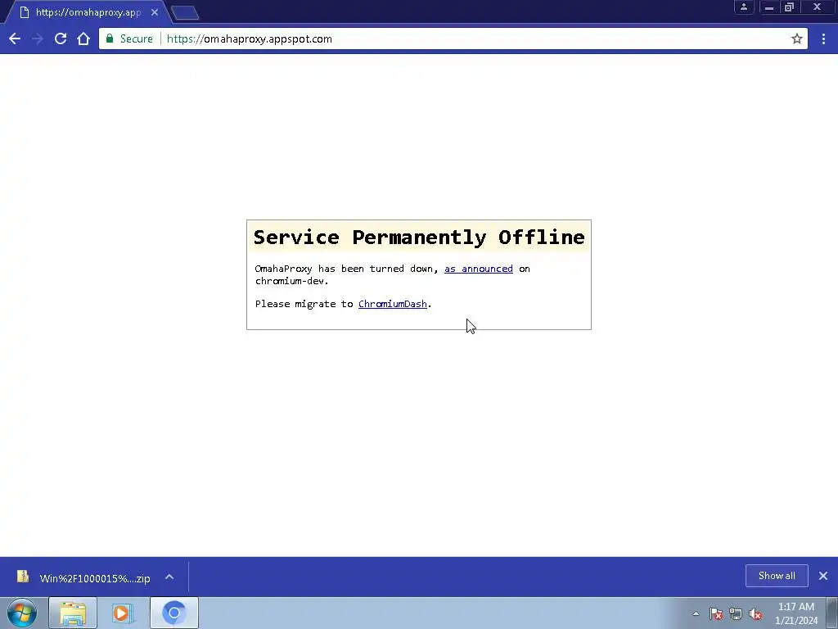Restore down the browser window

coord(790,7)
